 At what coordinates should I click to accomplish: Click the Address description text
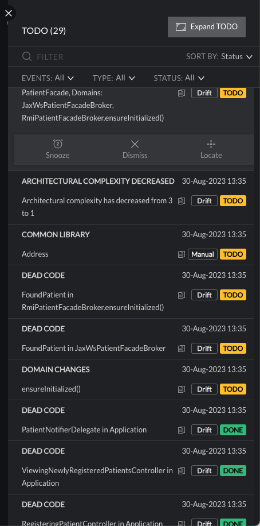(35, 254)
